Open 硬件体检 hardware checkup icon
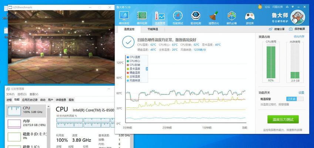 [x=124, y=18]
